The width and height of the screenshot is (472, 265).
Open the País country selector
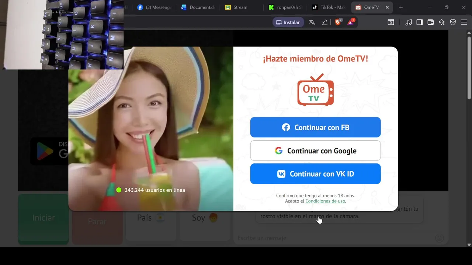pyautogui.click(x=151, y=218)
